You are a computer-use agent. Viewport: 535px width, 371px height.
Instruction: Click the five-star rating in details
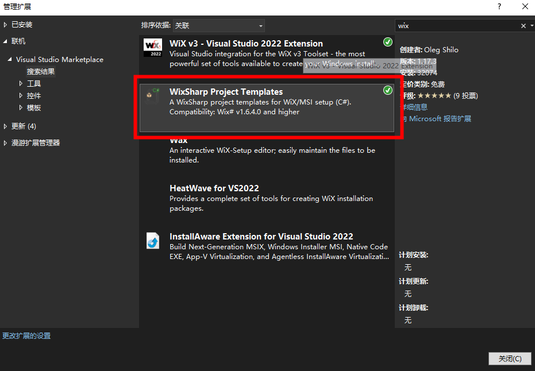coord(434,96)
